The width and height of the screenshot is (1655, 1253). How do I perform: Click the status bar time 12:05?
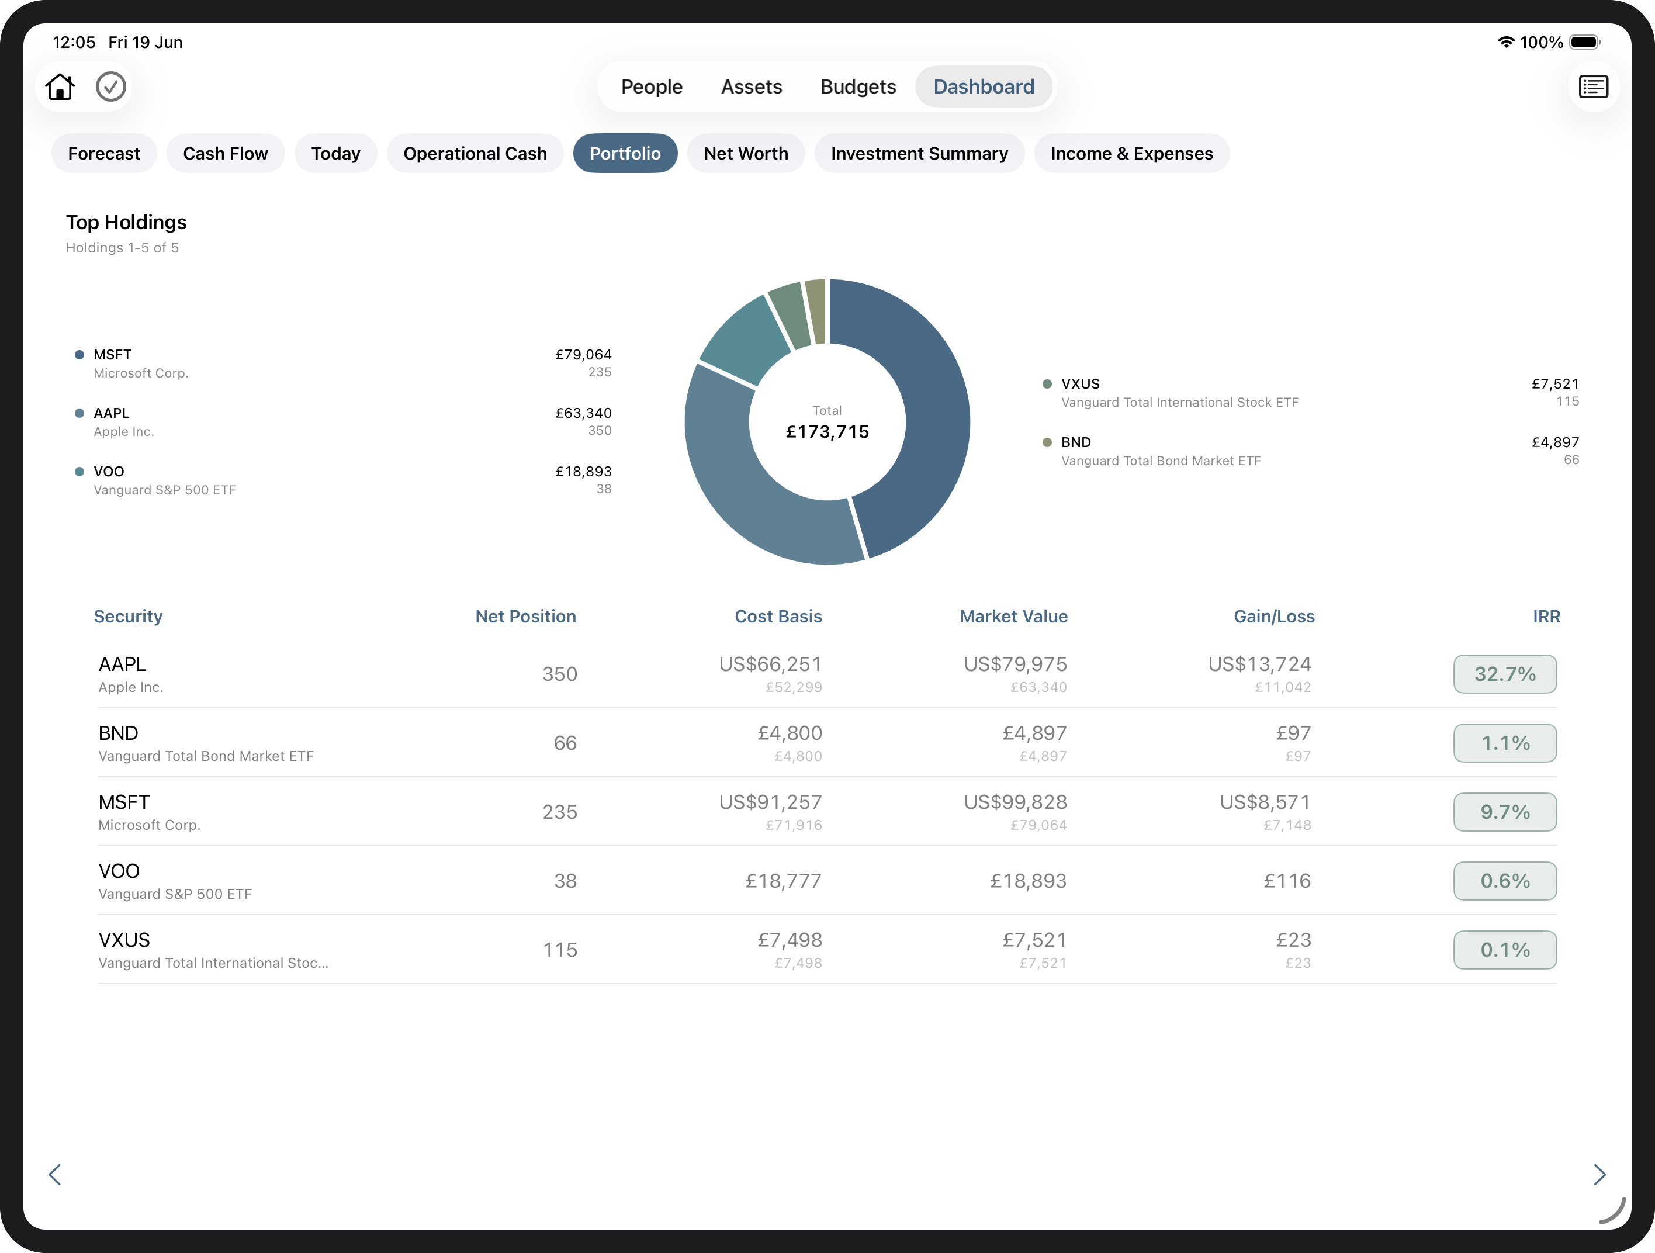[74, 42]
